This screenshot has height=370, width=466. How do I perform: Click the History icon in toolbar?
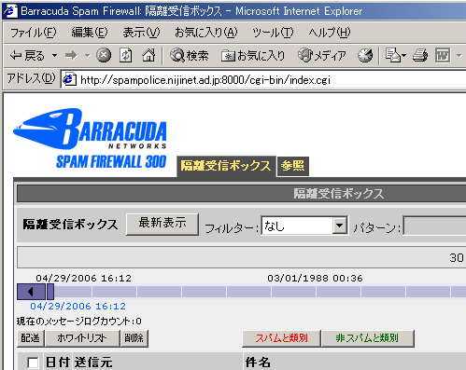[x=365, y=56]
